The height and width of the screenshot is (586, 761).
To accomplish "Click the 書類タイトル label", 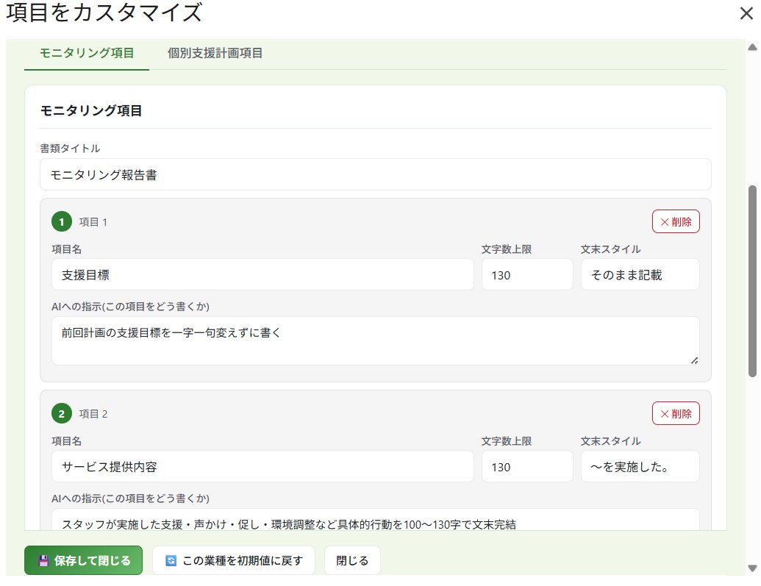I will pos(70,148).
